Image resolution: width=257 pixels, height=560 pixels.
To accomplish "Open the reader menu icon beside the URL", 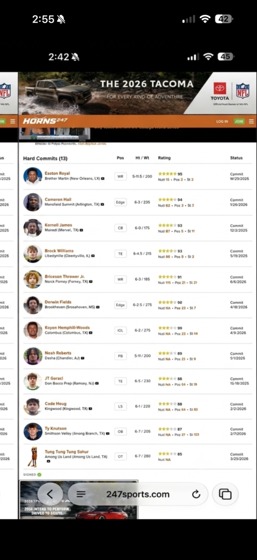I will point(81,494).
